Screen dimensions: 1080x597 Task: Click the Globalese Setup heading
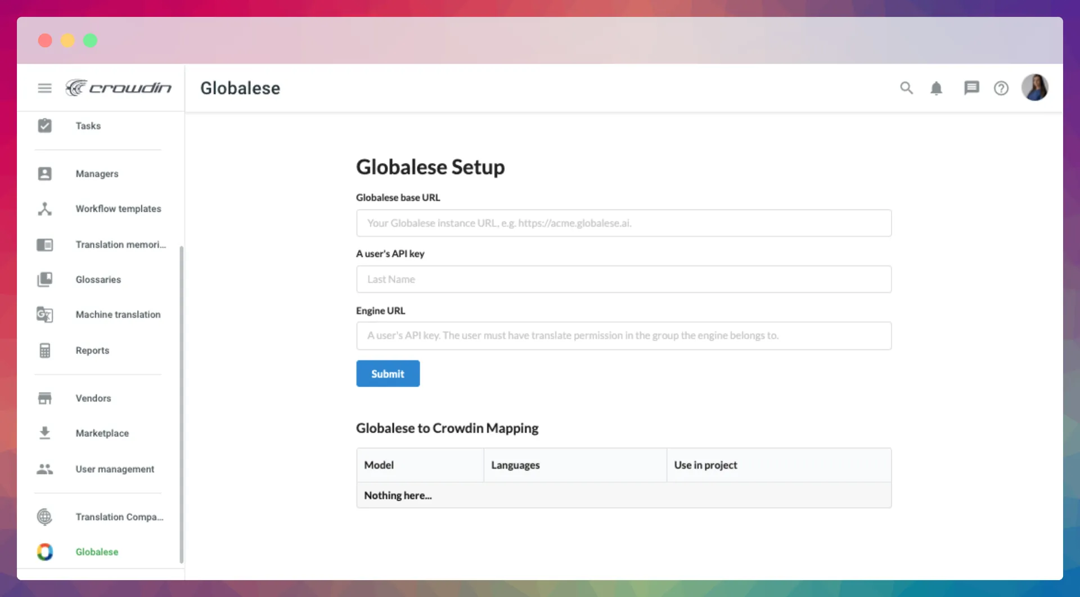430,167
